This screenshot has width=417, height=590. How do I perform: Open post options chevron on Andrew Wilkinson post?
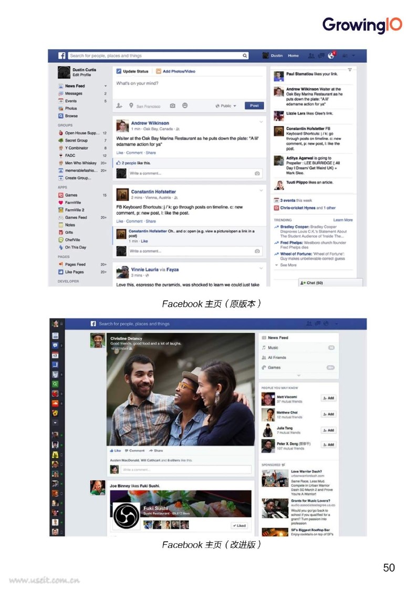tap(261, 122)
